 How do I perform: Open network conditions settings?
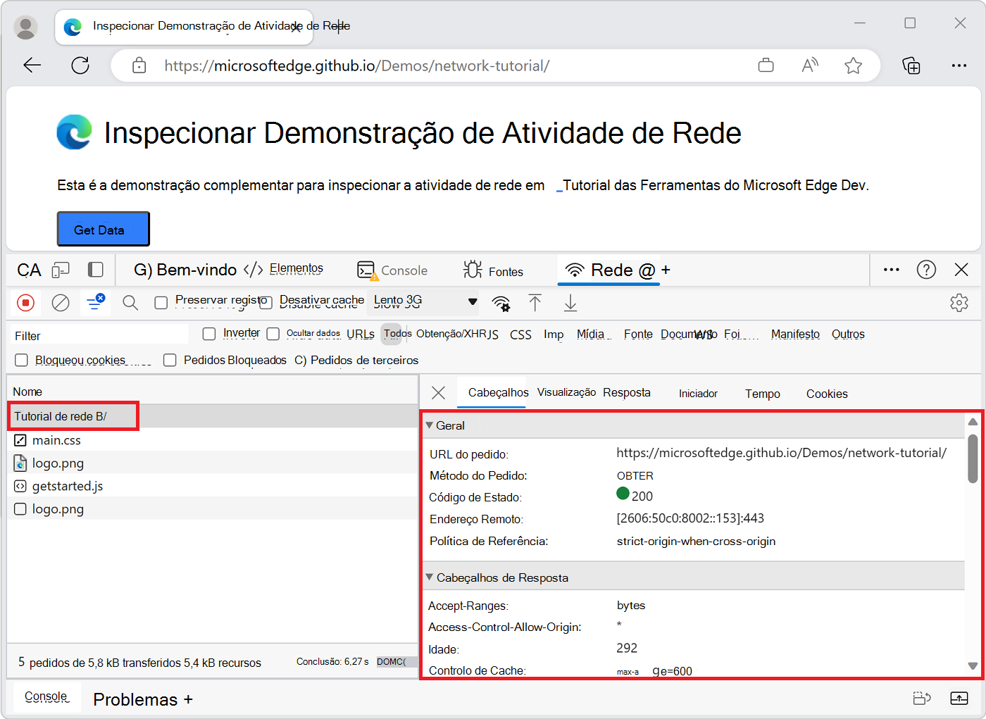(501, 303)
